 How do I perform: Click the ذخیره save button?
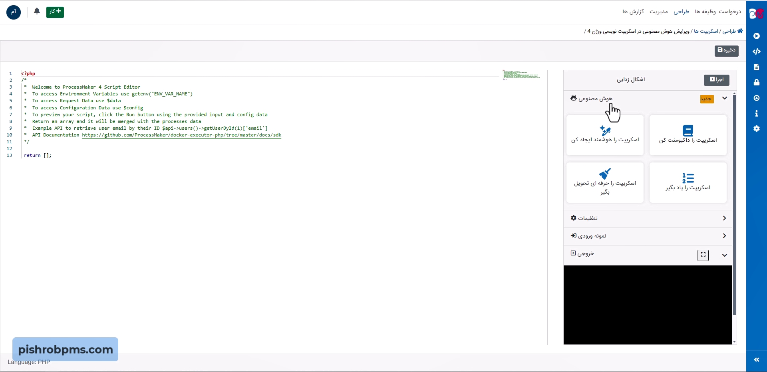coord(726,51)
